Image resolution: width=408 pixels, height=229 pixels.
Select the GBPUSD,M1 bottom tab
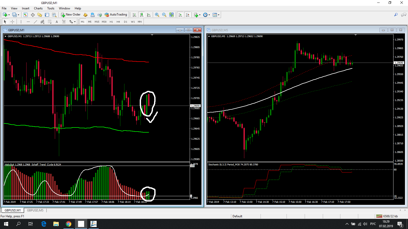tap(13, 210)
